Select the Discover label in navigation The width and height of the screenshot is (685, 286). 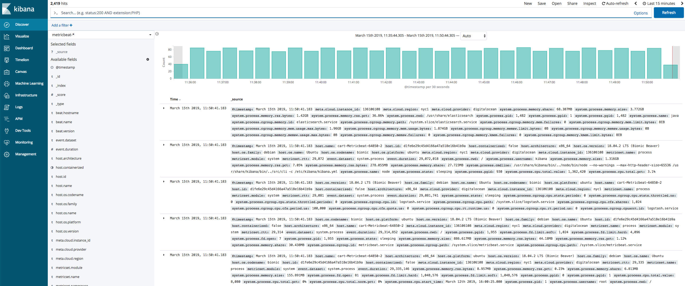(22, 25)
